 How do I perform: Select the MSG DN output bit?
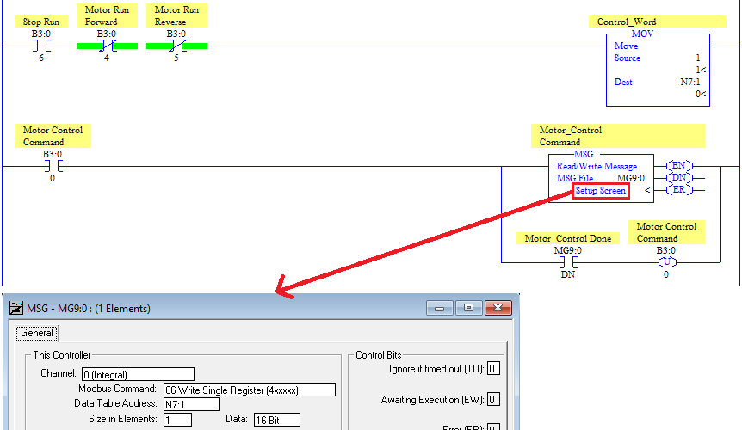click(x=679, y=178)
